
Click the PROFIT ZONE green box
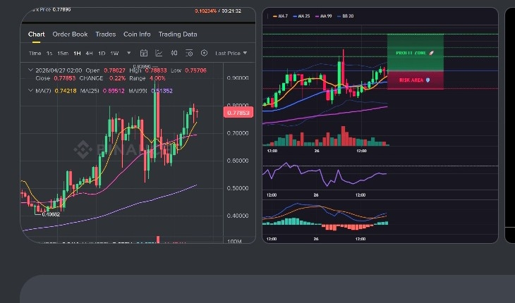(416, 52)
